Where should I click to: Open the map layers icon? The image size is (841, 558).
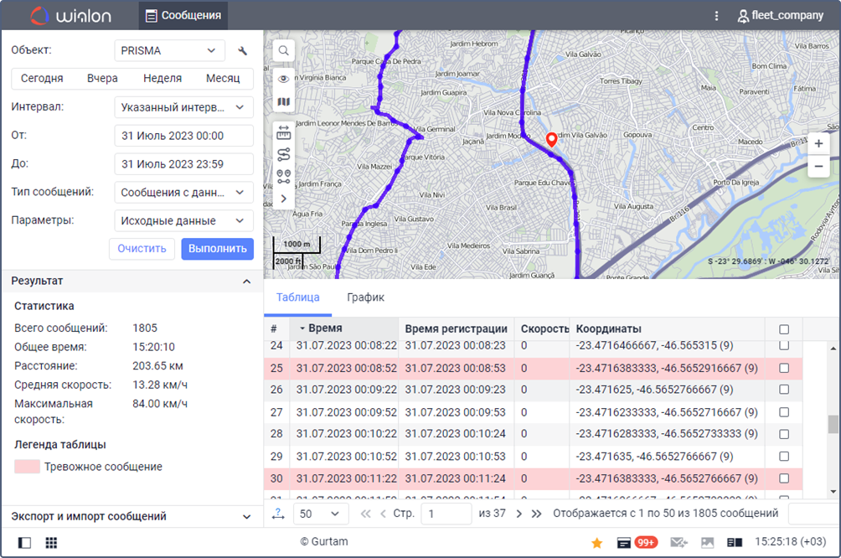tap(283, 101)
